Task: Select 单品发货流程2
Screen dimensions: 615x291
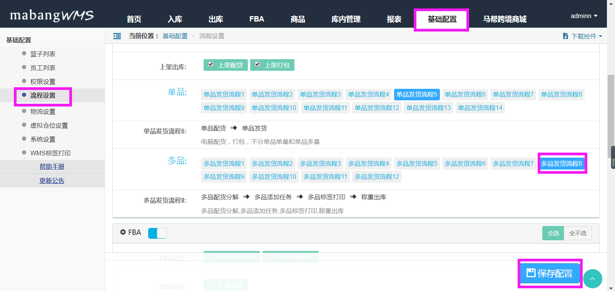Action: click(x=272, y=95)
